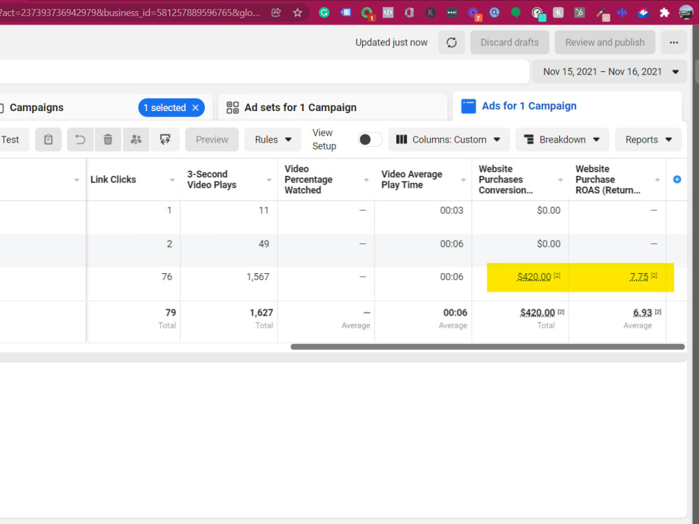Screen dimensions: 699x524
Task: Click the ads grid icon by Ad sets
Action: pos(232,108)
